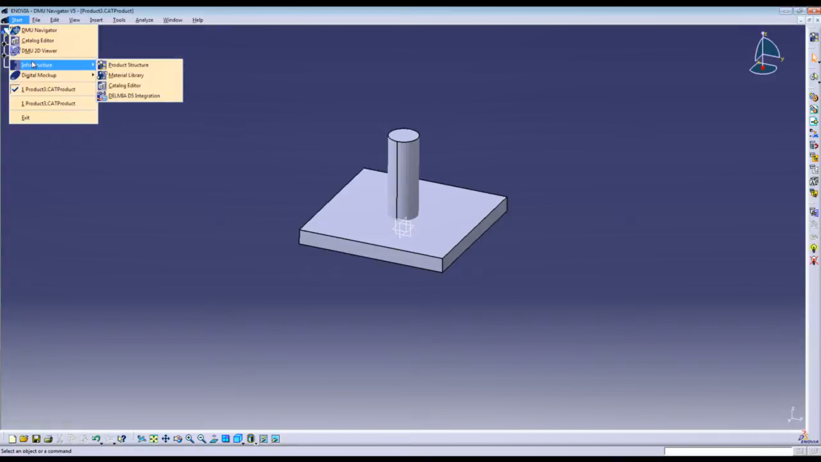Select Catalog Editor below Material Library
Screen dimensions: 821x462
(x=140, y=86)
